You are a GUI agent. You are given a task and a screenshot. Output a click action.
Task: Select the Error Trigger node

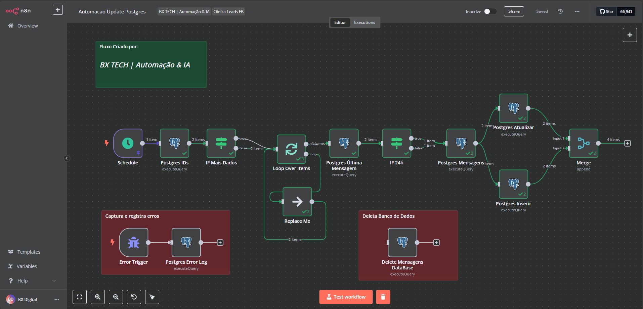pos(134,243)
